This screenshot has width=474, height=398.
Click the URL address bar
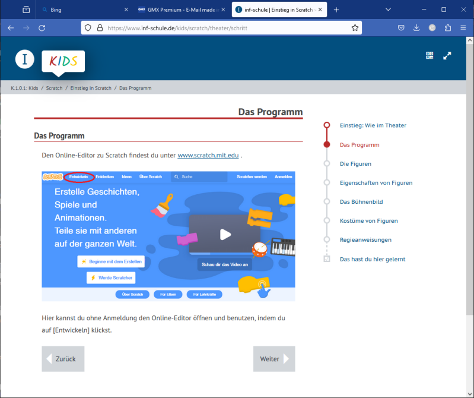click(221, 28)
